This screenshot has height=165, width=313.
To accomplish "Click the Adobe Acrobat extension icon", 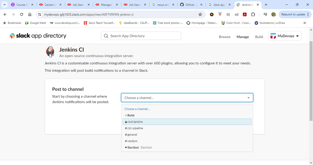I will tap(245, 15).
